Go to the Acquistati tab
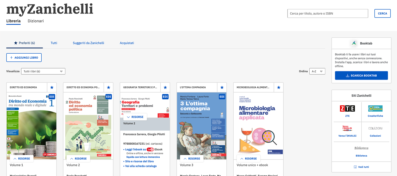The width and height of the screenshot is (397, 176). pyautogui.click(x=127, y=43)
